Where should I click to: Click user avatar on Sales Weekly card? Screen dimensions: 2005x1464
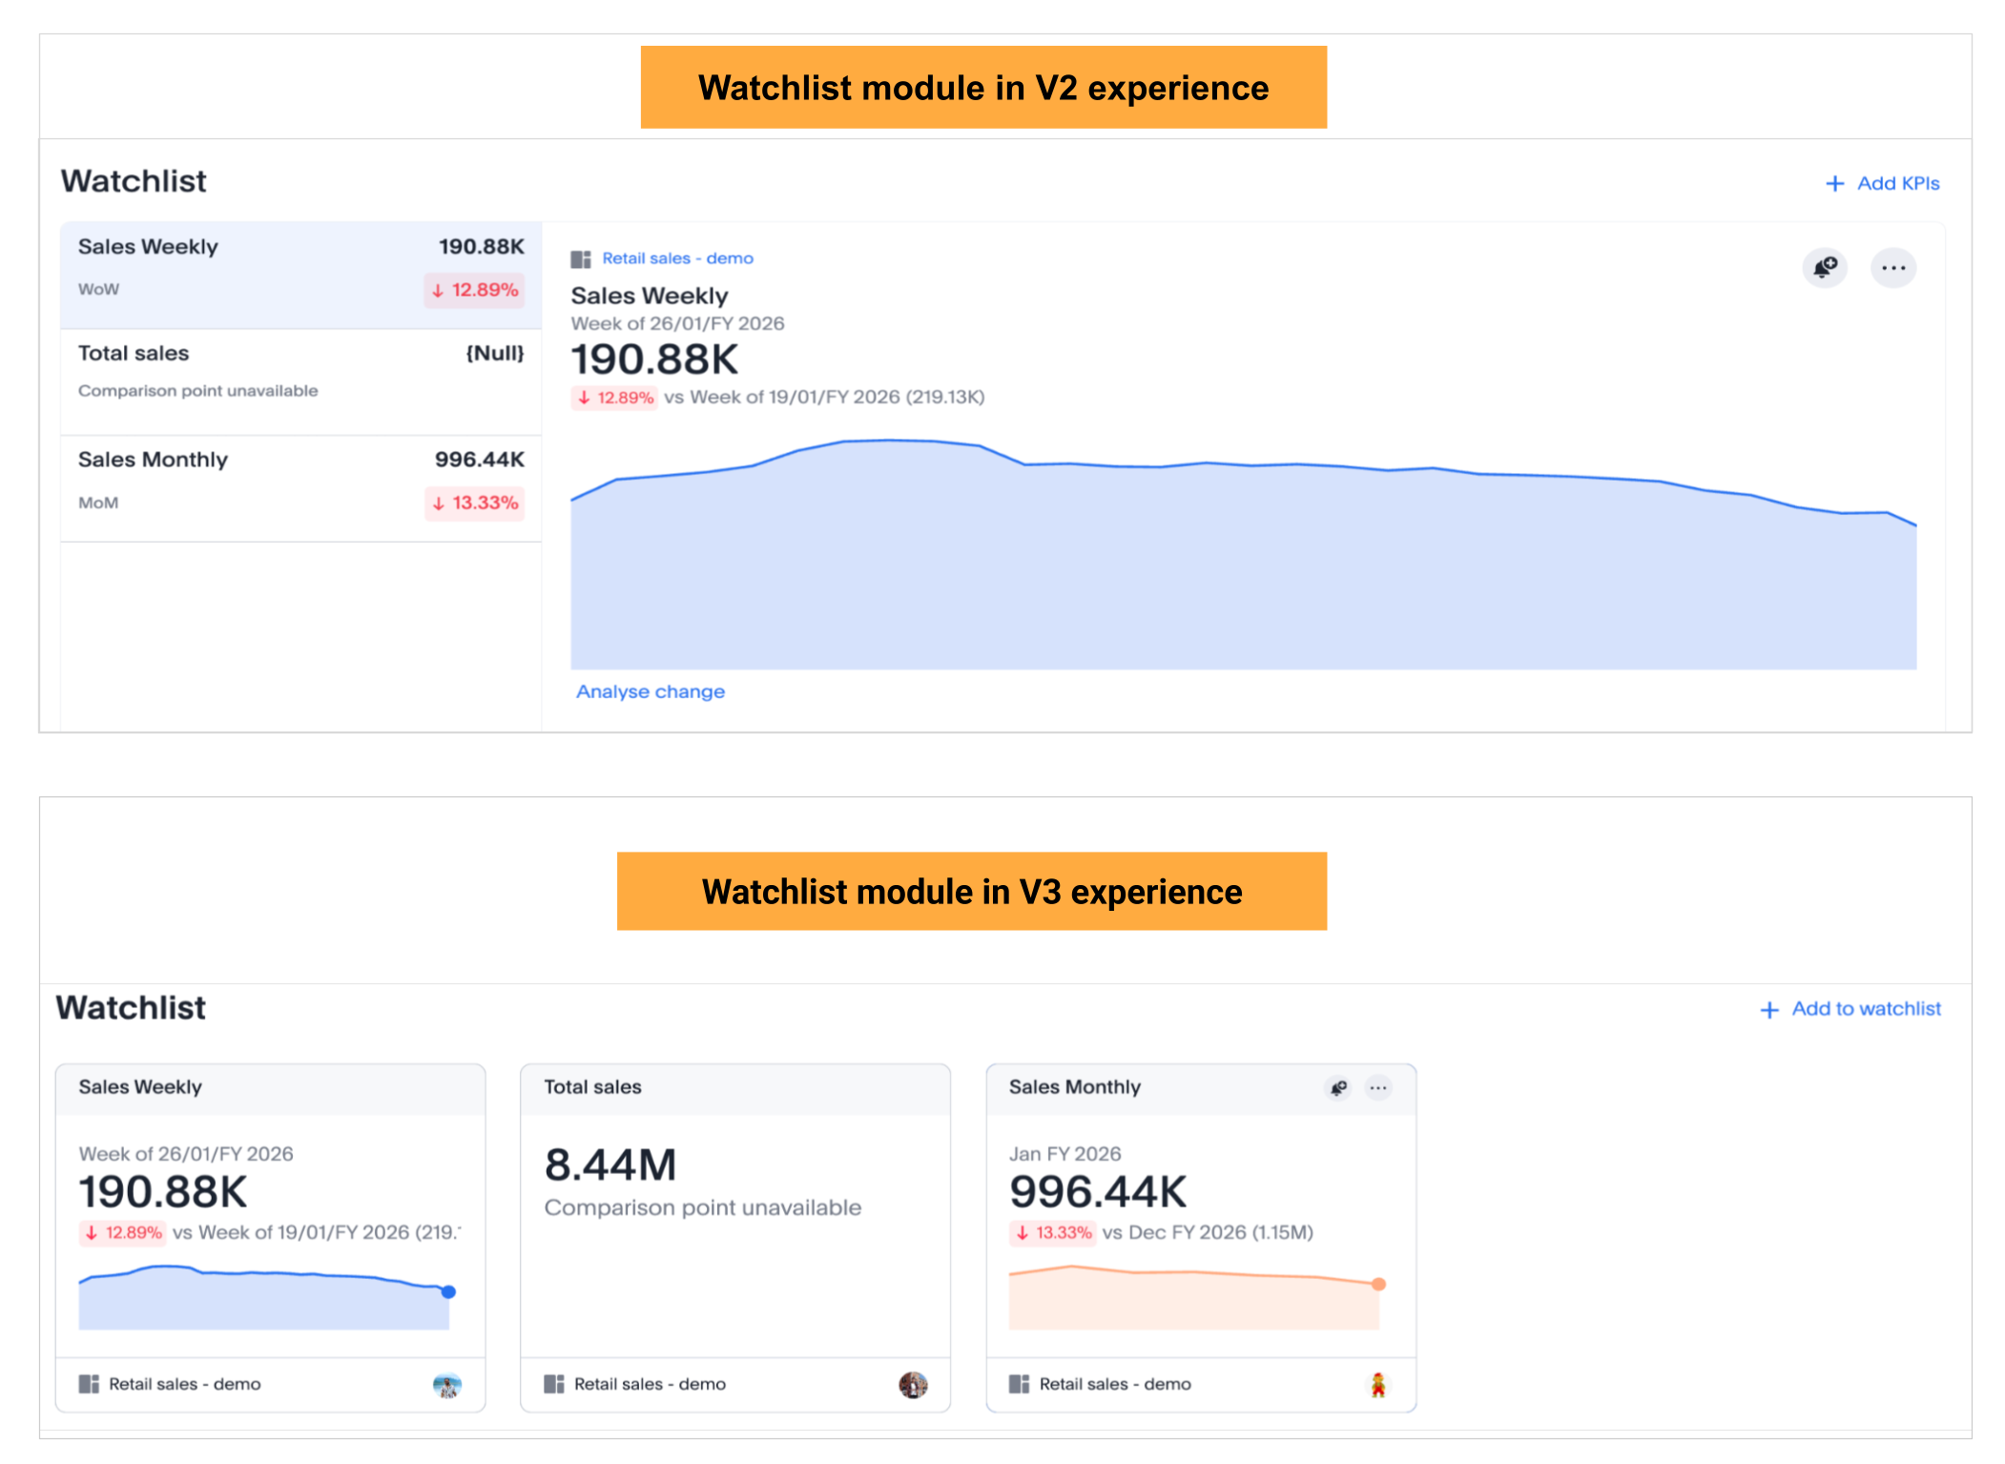pyautogui.click(x=446, y=1384)
